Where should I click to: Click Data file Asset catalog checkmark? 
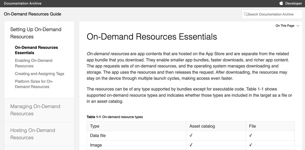coord(191,136)
